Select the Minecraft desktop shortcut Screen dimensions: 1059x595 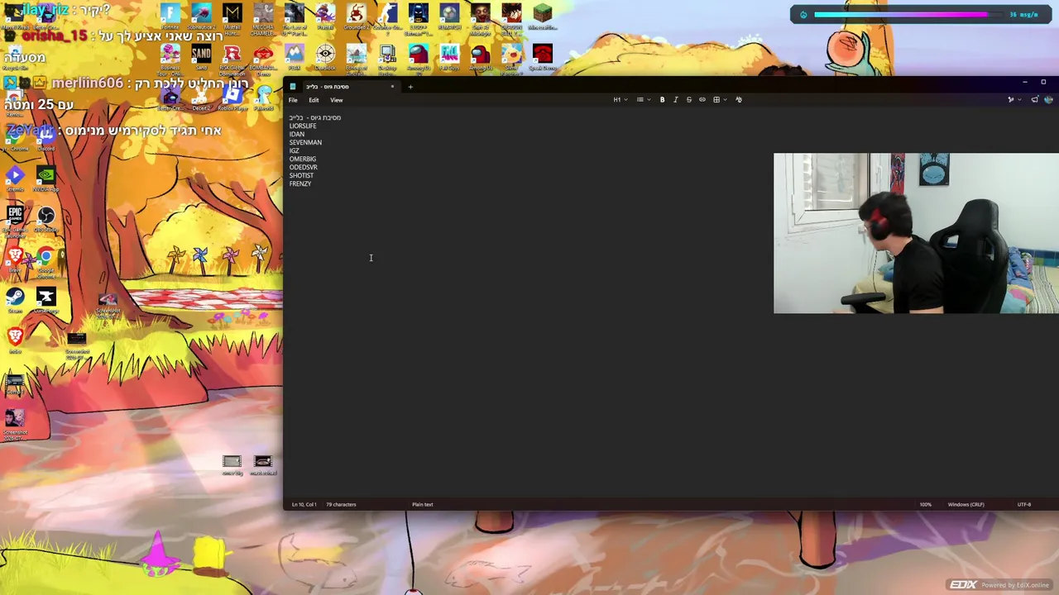click(542, 16)
